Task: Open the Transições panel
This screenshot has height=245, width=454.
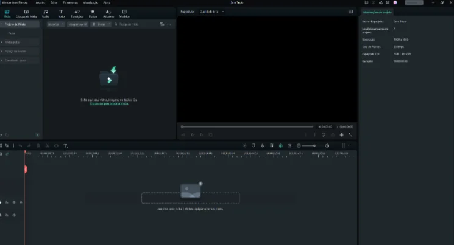Action: [77, 13]
